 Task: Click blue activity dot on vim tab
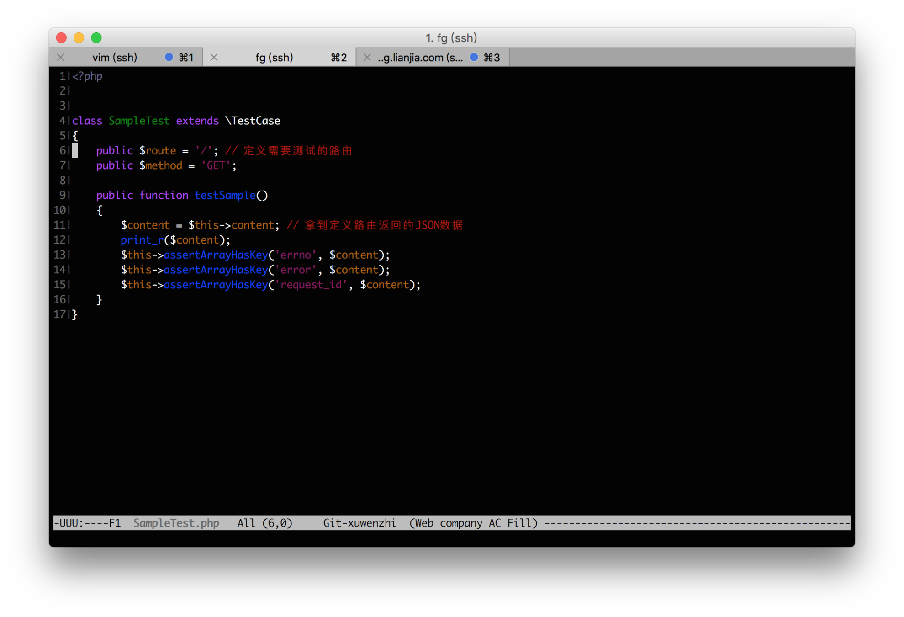(x=169, y=57)
